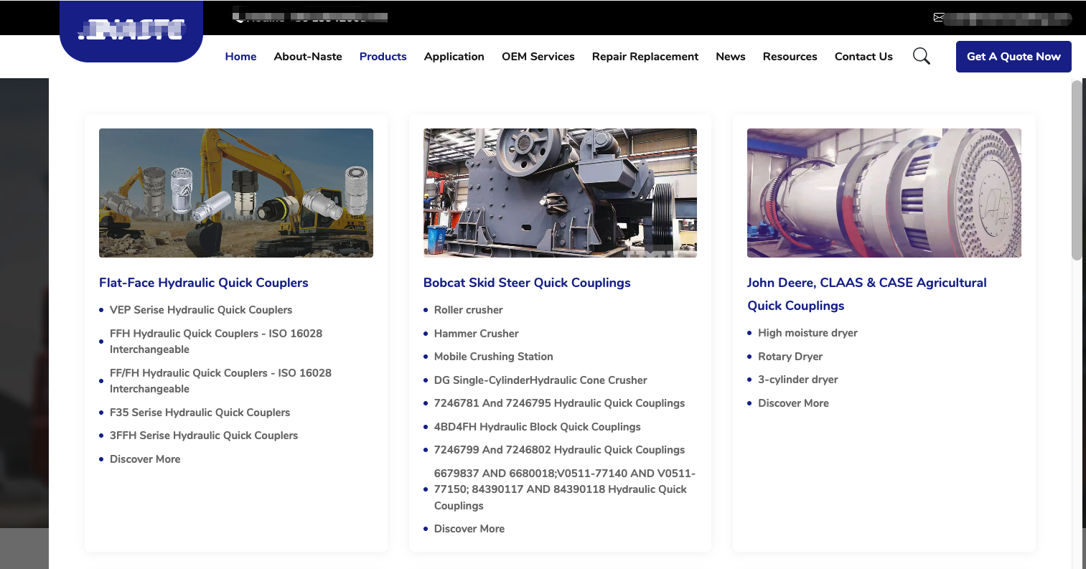Select VEP Serise Hydraulic Quick Couplers
This screenshot has height=569, width=1086.
(201, 310)
